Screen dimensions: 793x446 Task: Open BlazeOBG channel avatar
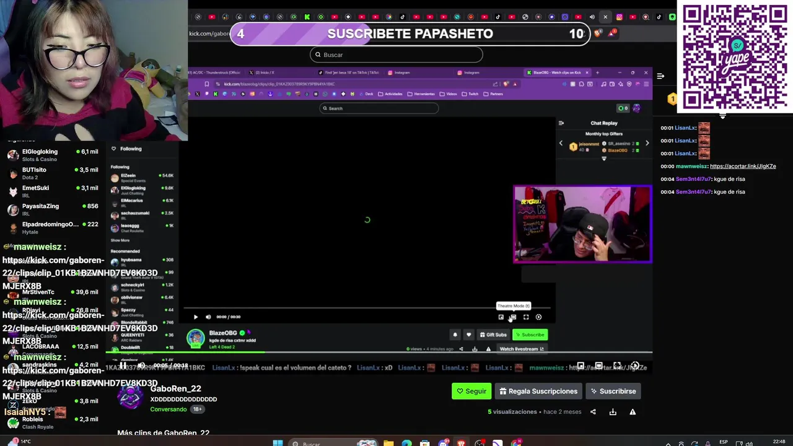(196, 338)
